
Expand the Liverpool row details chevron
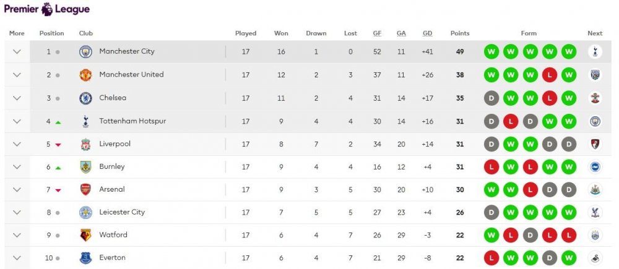(17, 144)
